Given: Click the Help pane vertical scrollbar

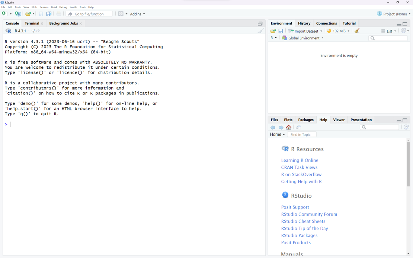Looking at the screenshot, I should pos(408,164).
